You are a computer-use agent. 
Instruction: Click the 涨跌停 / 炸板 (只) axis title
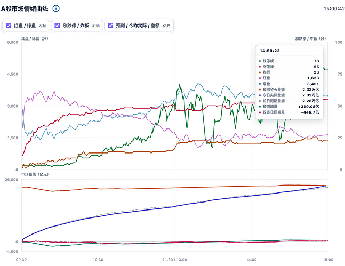tap(310, 38)
